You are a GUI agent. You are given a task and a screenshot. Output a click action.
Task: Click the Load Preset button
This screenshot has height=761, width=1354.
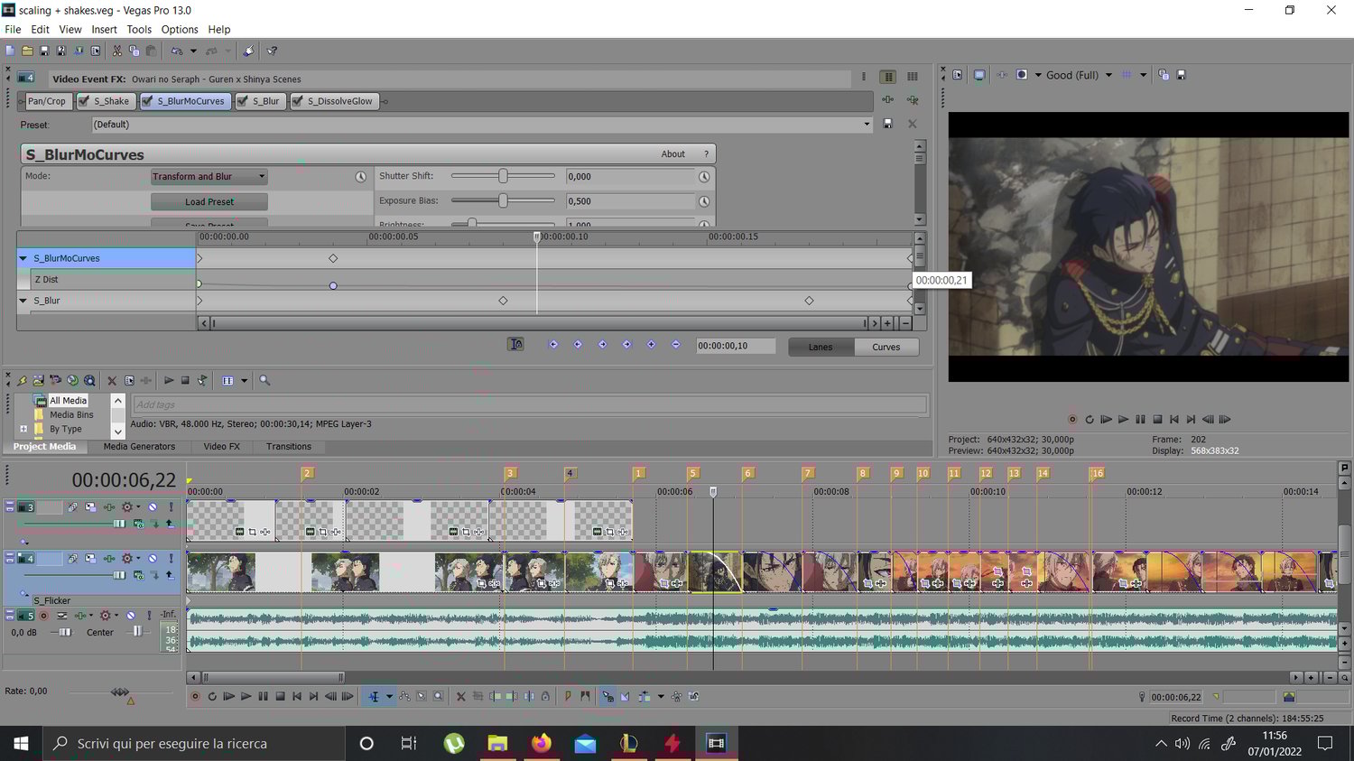(x=209, y=202)
